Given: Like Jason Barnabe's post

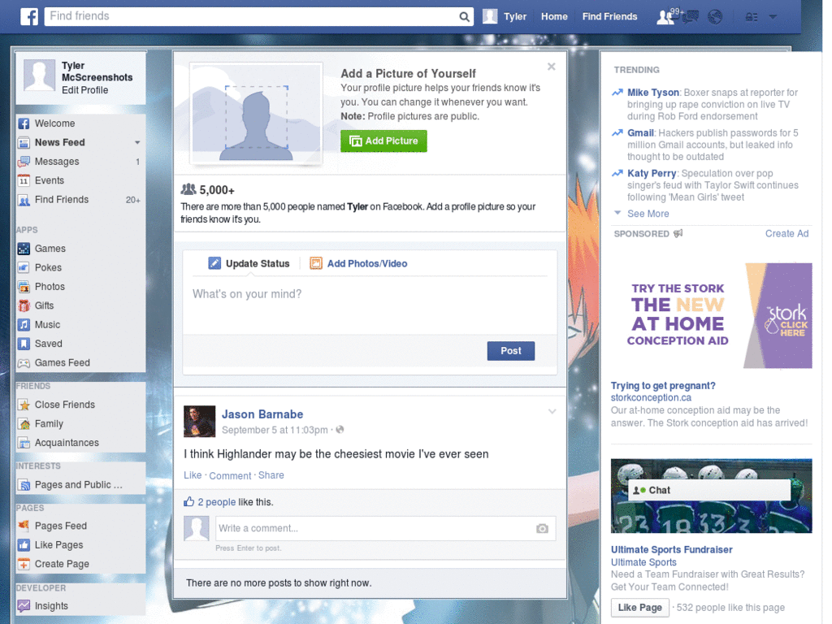Looking at the screenshot, I should tap(193, 475).
